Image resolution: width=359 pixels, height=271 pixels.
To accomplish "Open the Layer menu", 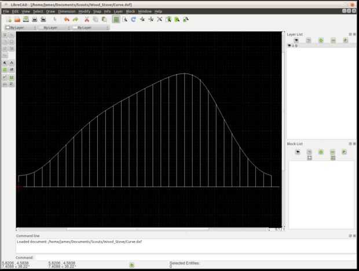I will [x=118, y=11].
